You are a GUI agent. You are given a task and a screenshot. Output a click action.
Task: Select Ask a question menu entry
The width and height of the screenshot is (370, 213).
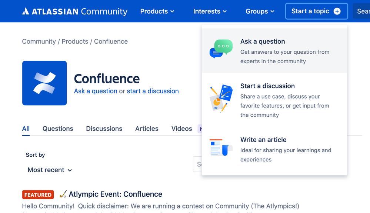[x=274, y=50]
